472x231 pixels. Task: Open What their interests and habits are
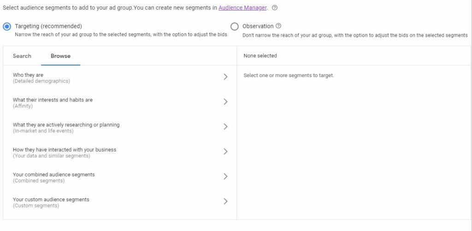click(x=53, y=102)
